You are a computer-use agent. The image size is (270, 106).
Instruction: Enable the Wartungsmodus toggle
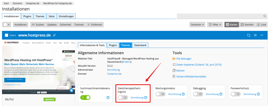coord(161,94)
